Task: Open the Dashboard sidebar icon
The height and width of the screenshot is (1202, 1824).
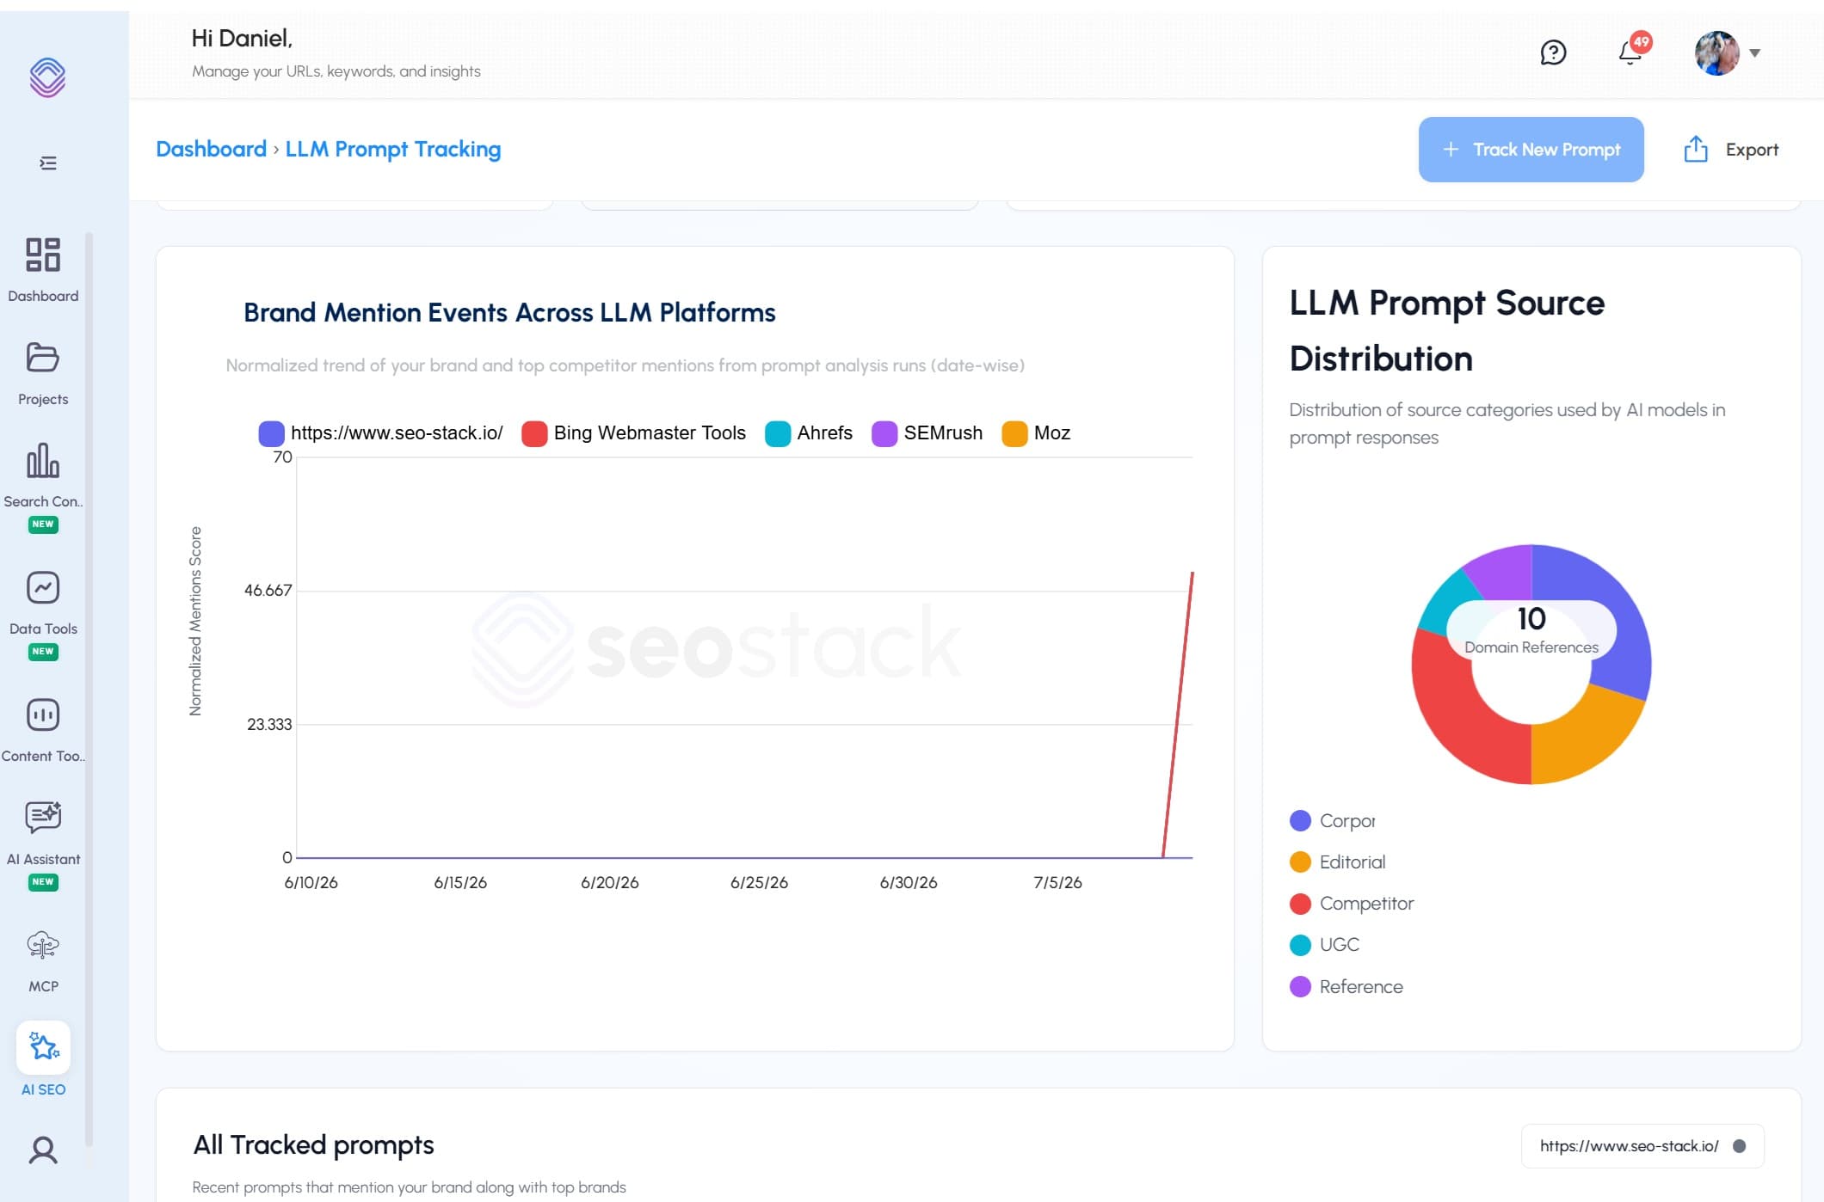Action: pos(43,255)
